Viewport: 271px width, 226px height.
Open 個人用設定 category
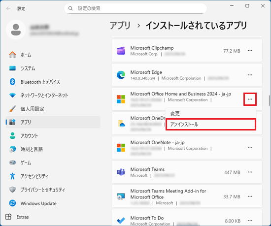pos(53,109)
